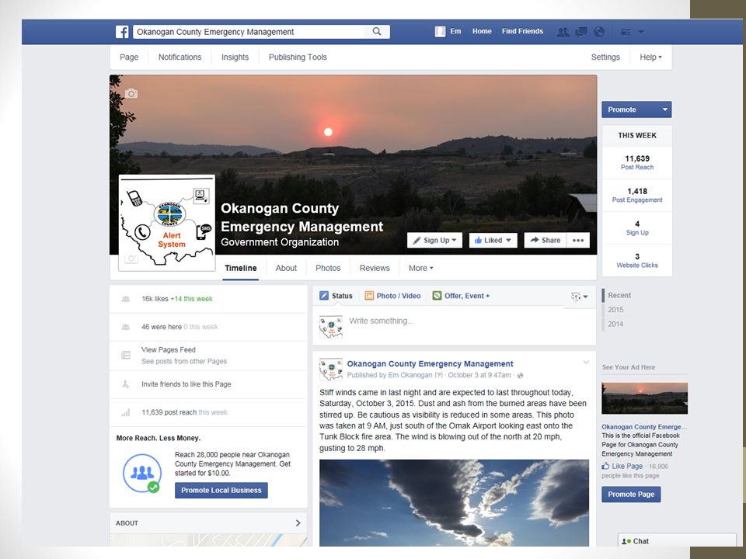Open the privacy shortcuts lock icon
The image size is (746, 559).
[626, 32]
